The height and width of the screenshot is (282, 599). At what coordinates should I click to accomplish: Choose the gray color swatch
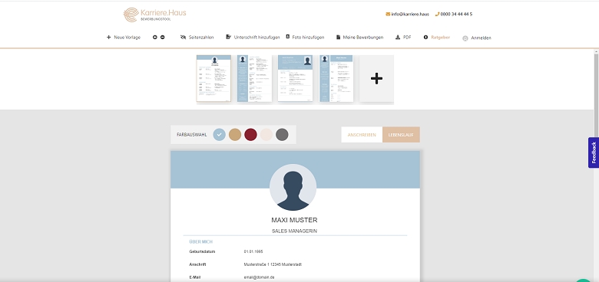[282, 135]
